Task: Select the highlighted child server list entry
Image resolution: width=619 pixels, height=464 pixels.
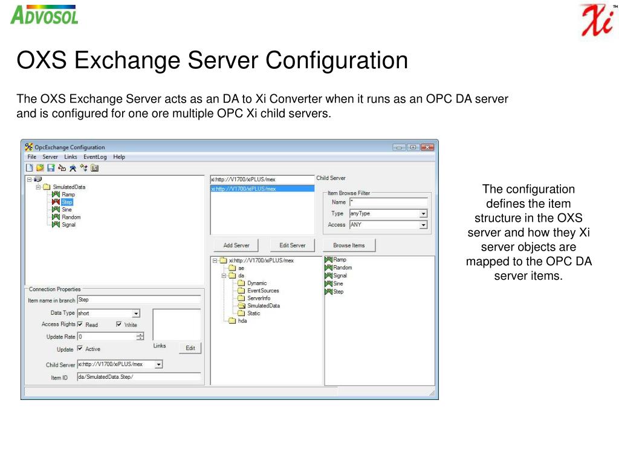Action: pos(262,189)
